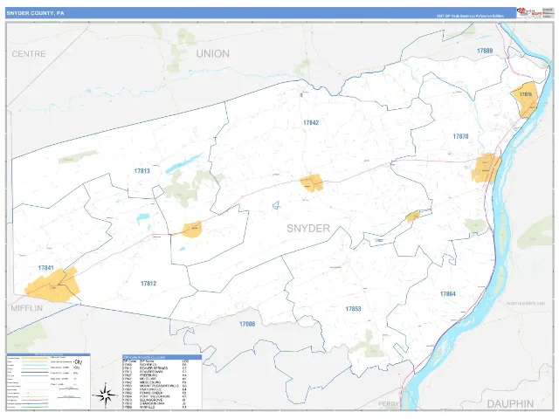Click ZIP code label 17864

[x=448, y=294]
